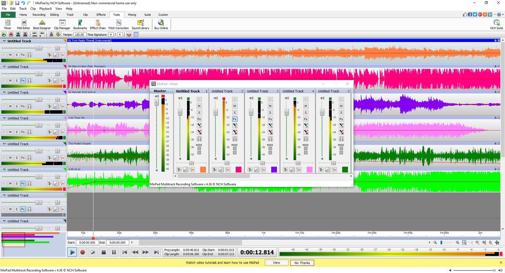This screenshot has height=273, width=505.
Task: Click the V record icon on mixer track 4
Action: click(x=306, y=132)
